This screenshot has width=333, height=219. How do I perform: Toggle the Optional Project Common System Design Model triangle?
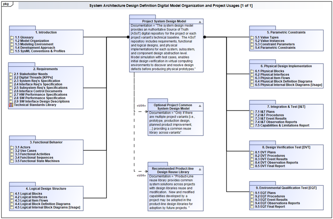point(200,105)
